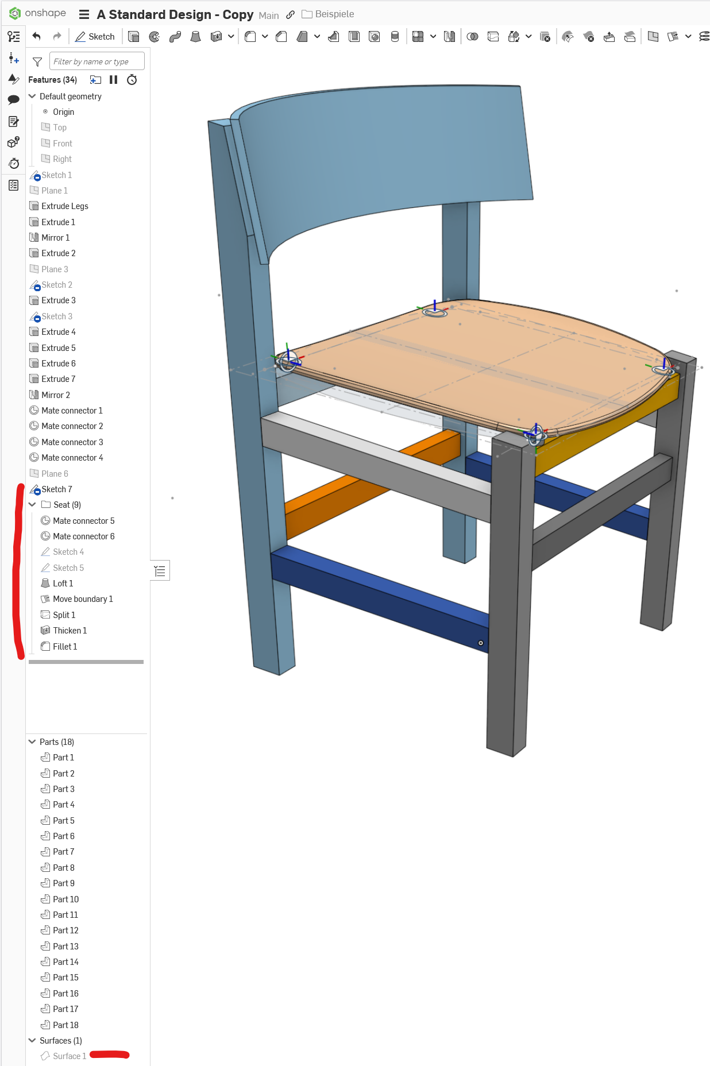The image size is (710, 1066).
Task: Open the Comments panel speech bubble icon
Action: coord(14,100)
